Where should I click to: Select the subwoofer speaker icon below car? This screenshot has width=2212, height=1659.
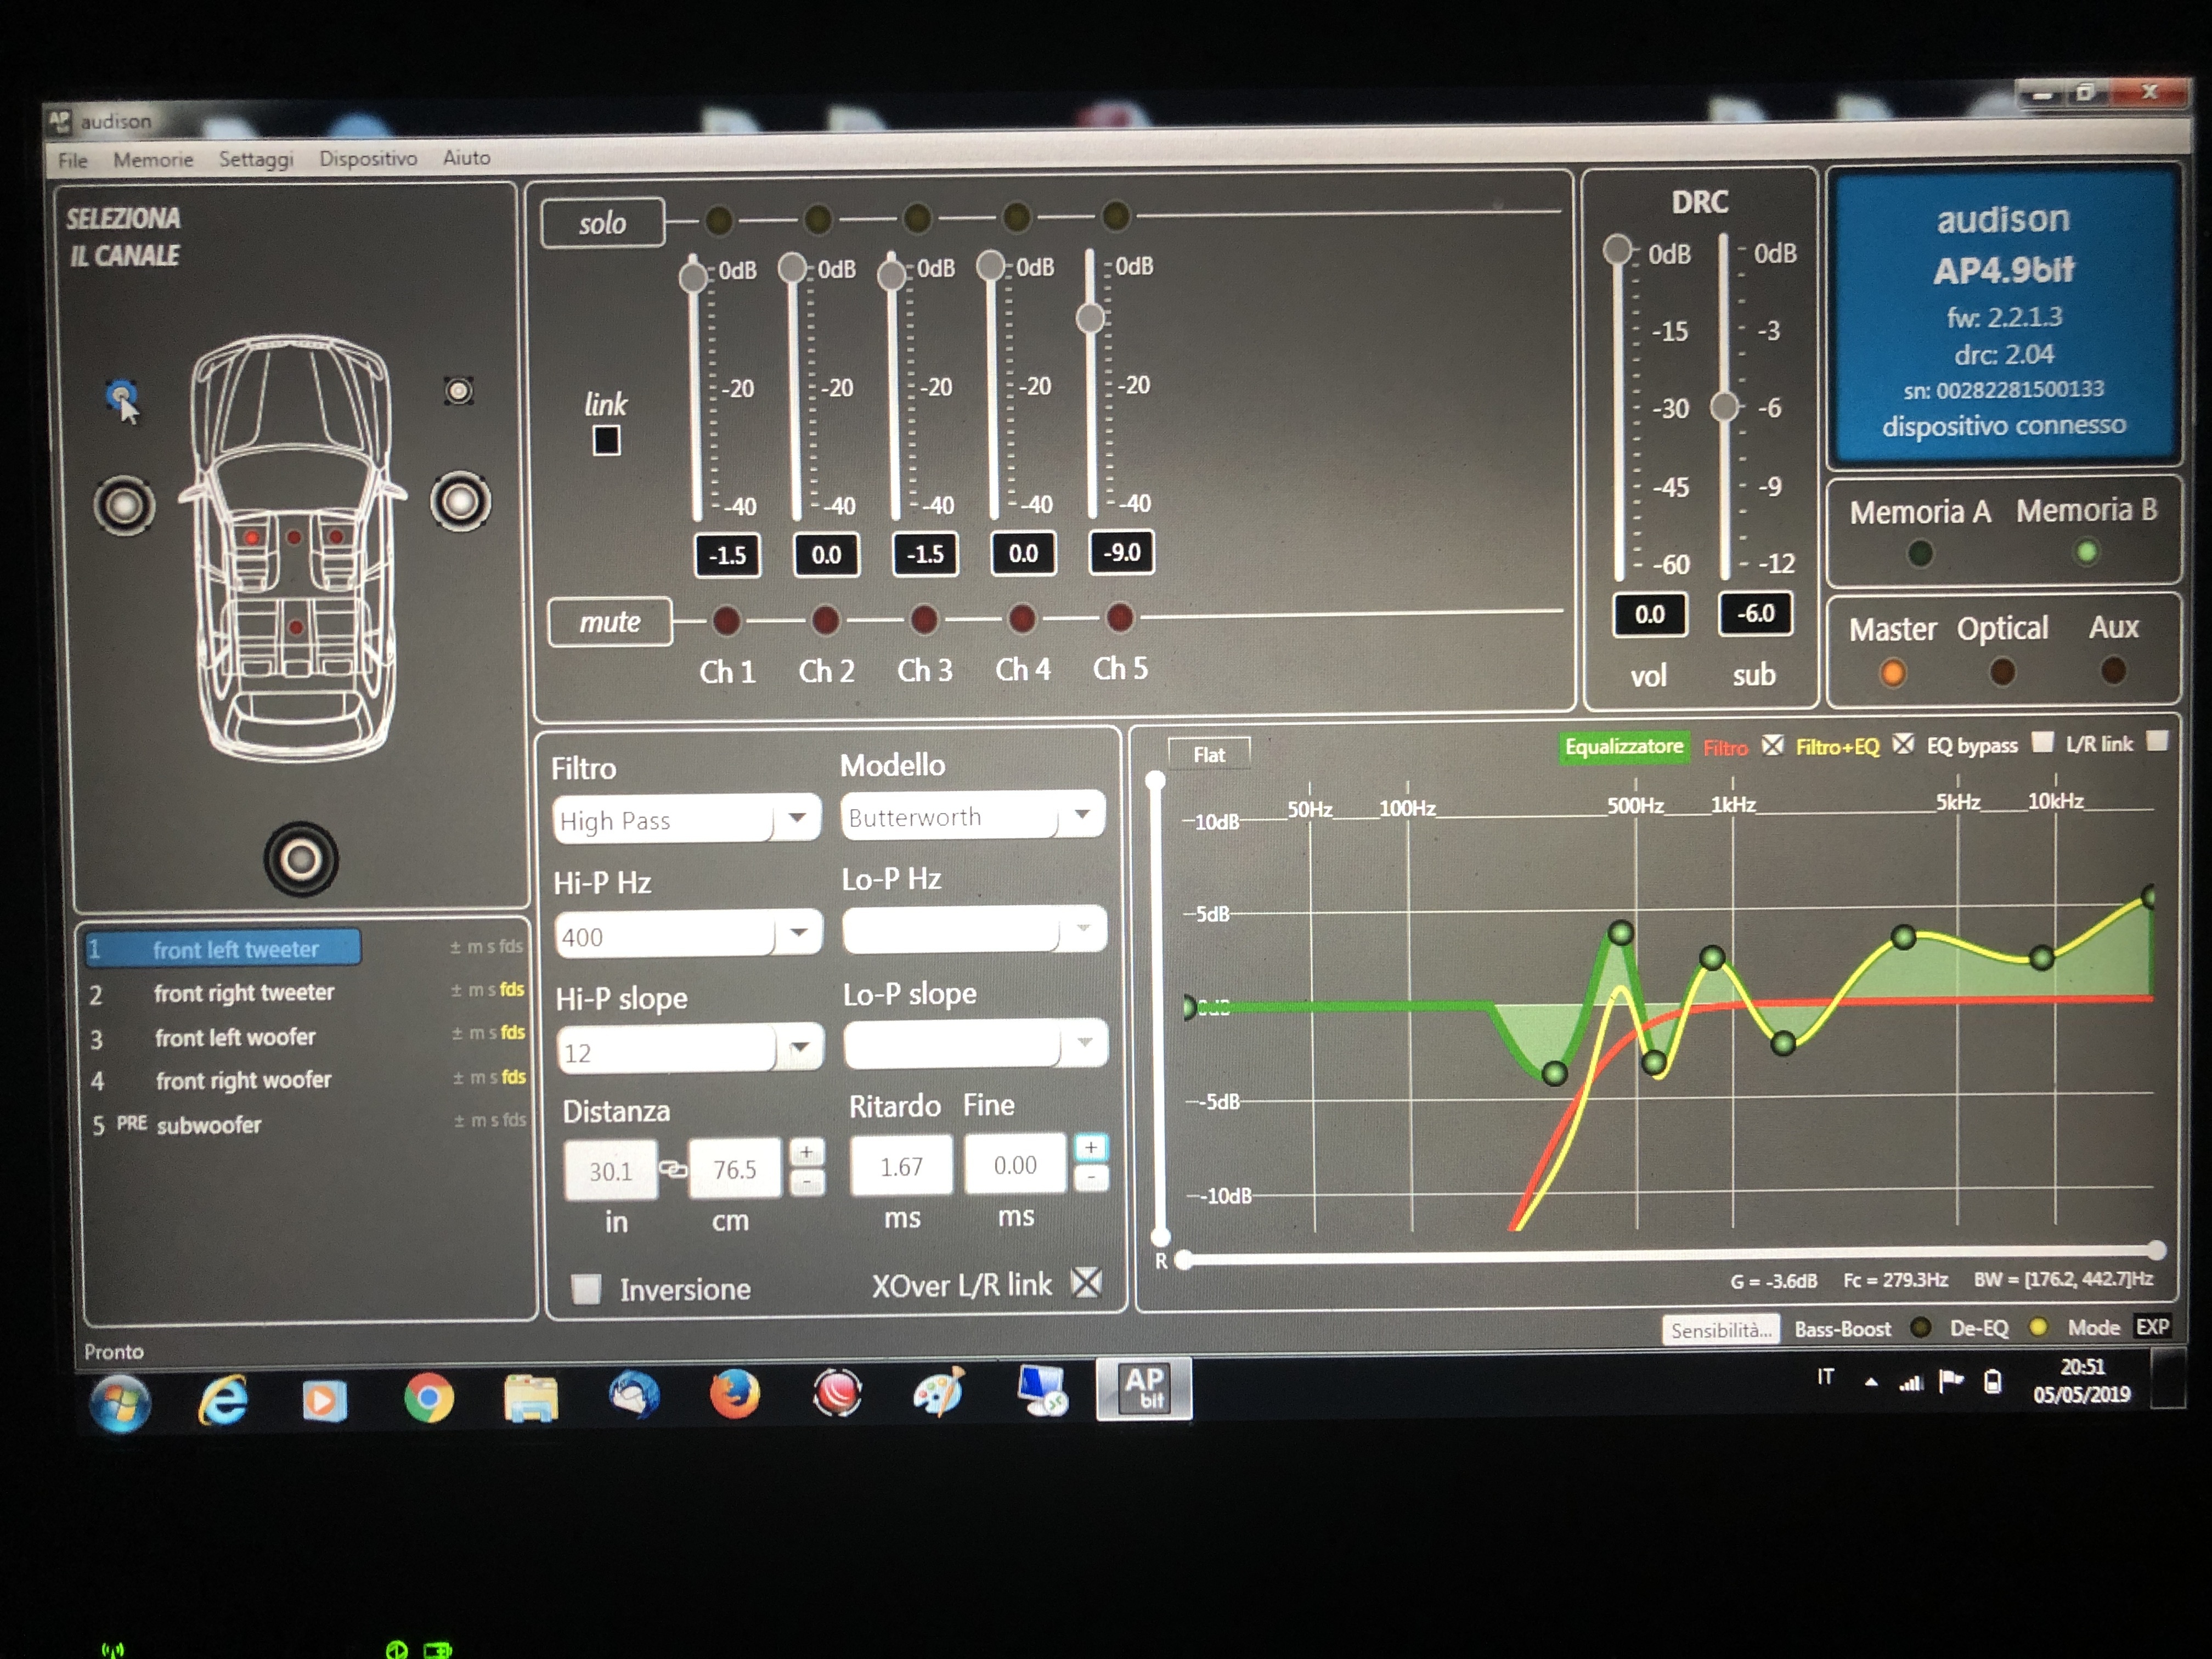click(301, 859)
